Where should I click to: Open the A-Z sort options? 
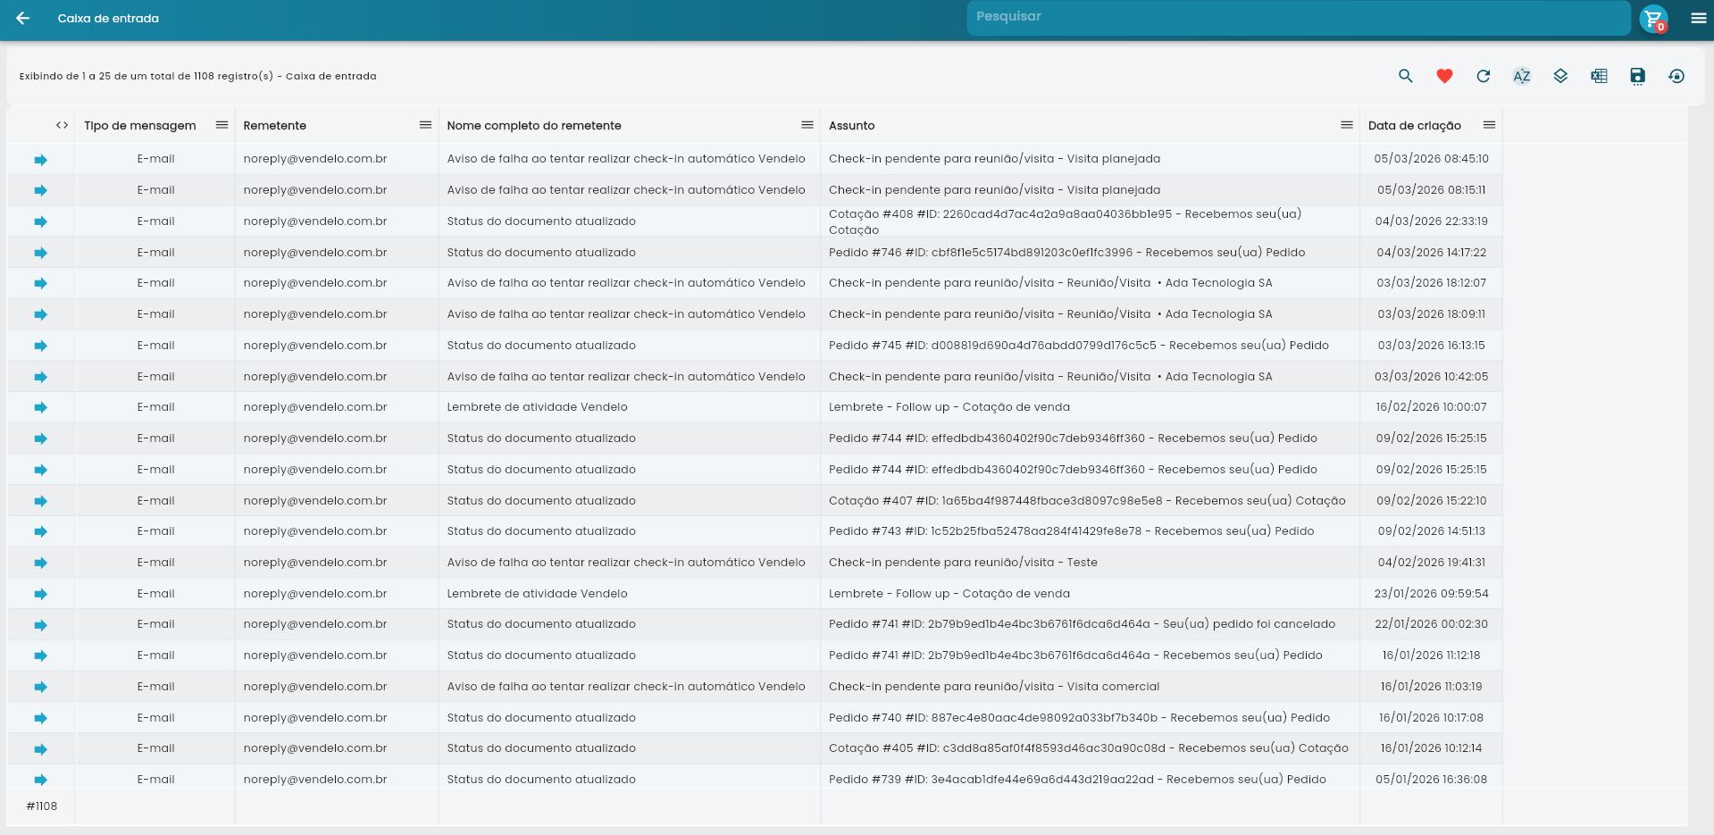click(x=1521, y=77)
